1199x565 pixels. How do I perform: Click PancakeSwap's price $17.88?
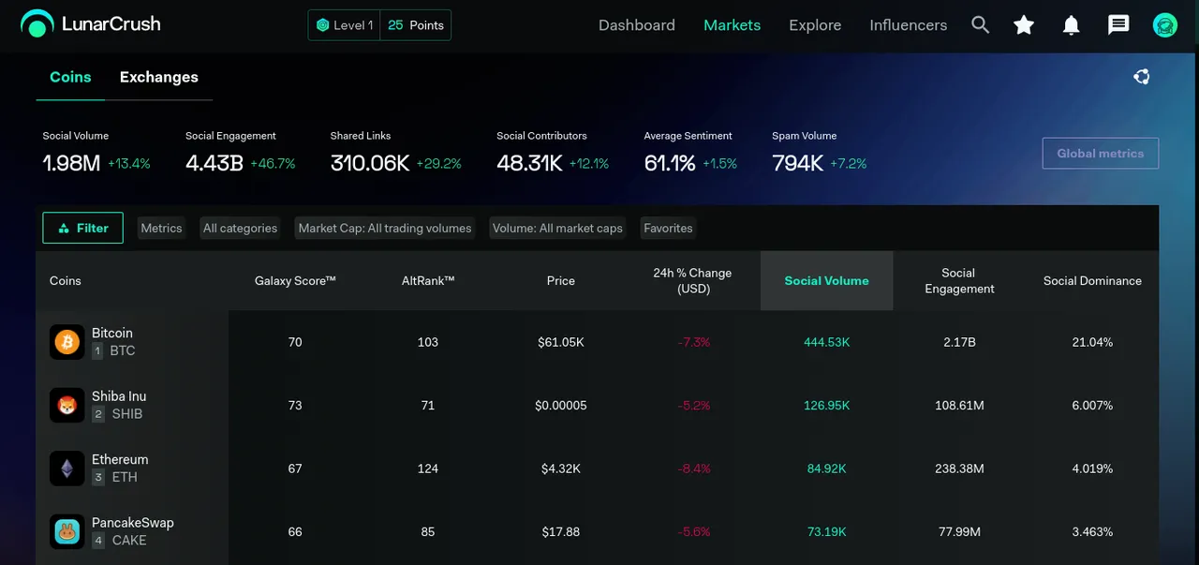tap(561, 531)
